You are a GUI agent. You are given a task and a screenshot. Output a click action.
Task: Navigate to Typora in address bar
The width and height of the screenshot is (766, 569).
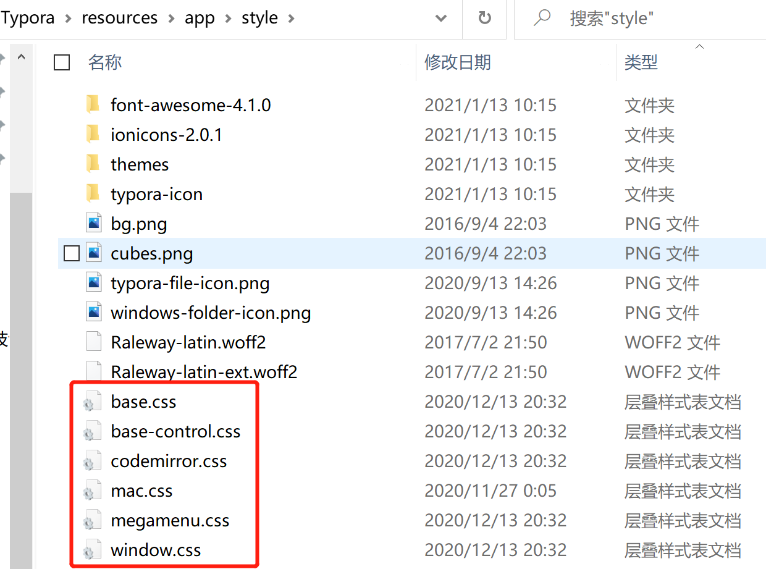point(28,18)
